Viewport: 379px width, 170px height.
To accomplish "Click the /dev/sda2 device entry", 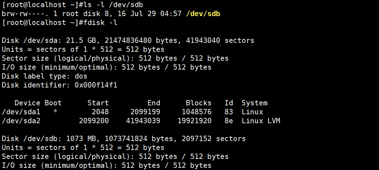I will (x=21, y=121).
